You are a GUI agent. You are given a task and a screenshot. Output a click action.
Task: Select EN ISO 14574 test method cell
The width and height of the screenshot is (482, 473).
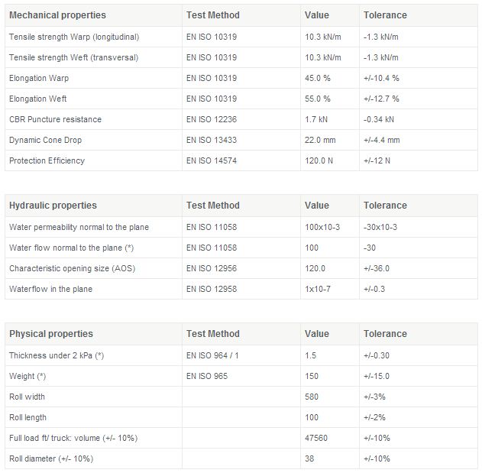click(212, 160)
